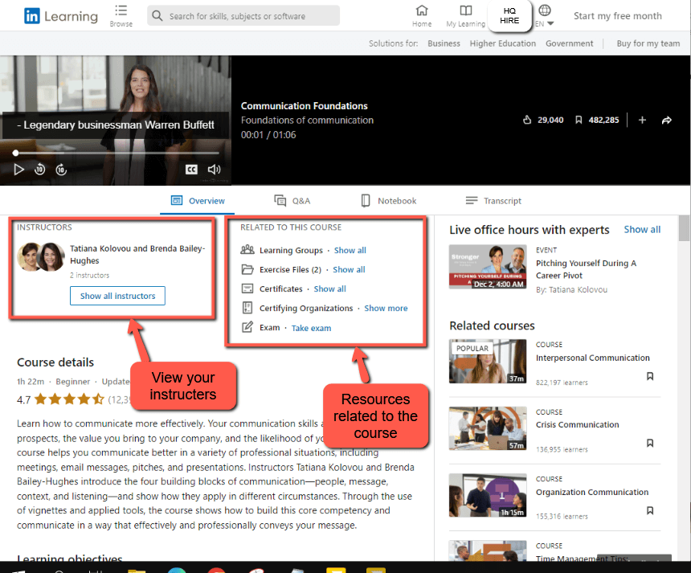Share the Communication Foundations course
The height and width of the screenshot is (573, 691).
pyautogui.click(x=667, y=119)
